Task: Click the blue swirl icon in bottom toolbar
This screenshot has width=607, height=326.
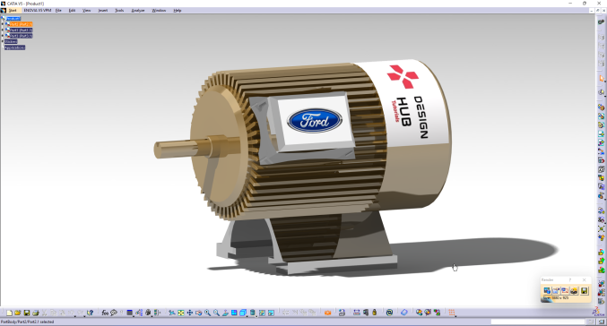Action: coord(389,313)
